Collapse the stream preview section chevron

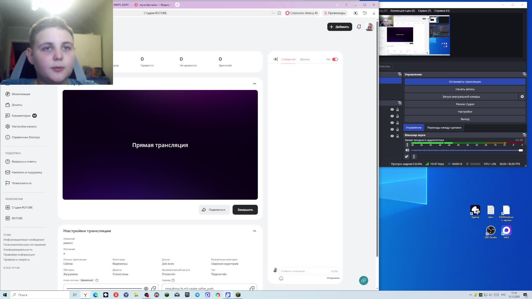point(254,84)
